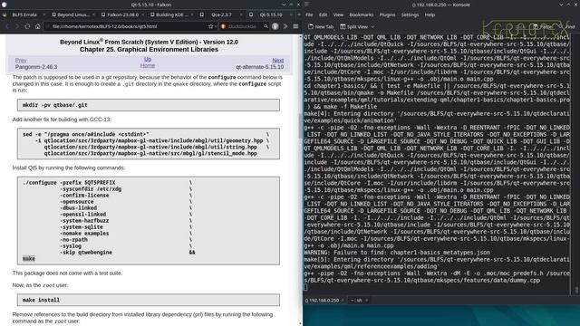Open Konsole Bookmarks menu

(x=361, y=14)
